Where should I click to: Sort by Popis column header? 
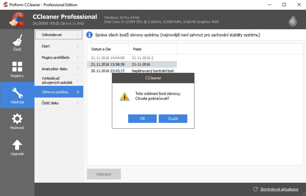153,49
